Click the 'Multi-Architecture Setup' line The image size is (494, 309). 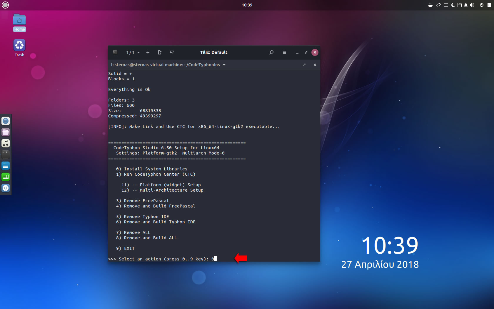[162, 190]
